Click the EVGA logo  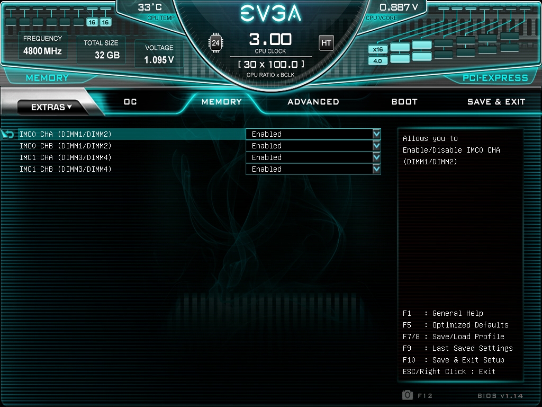click(x=270, y=13)
